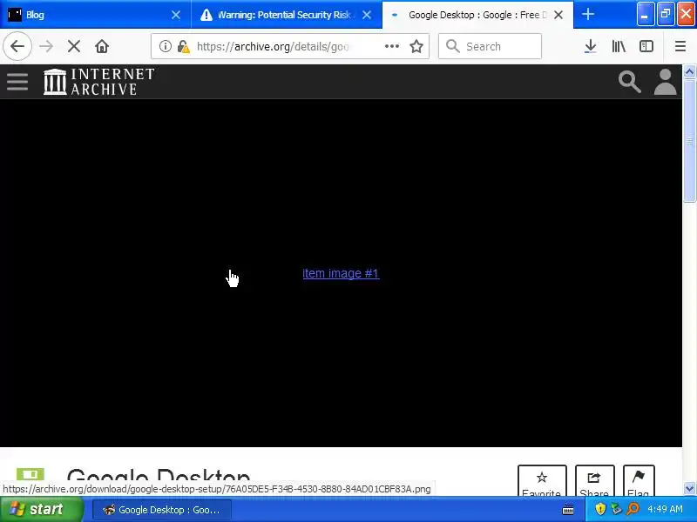The width and height of the screenshot is (697, 522).
Task: Click the on-screen keyboard tray icon
Action: (568, 510)
